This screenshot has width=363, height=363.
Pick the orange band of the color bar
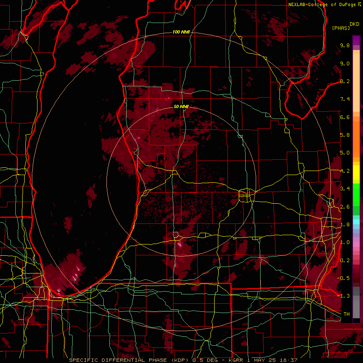click(356, 139)
